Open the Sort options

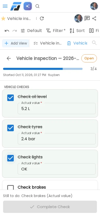[x=77, y=30]
